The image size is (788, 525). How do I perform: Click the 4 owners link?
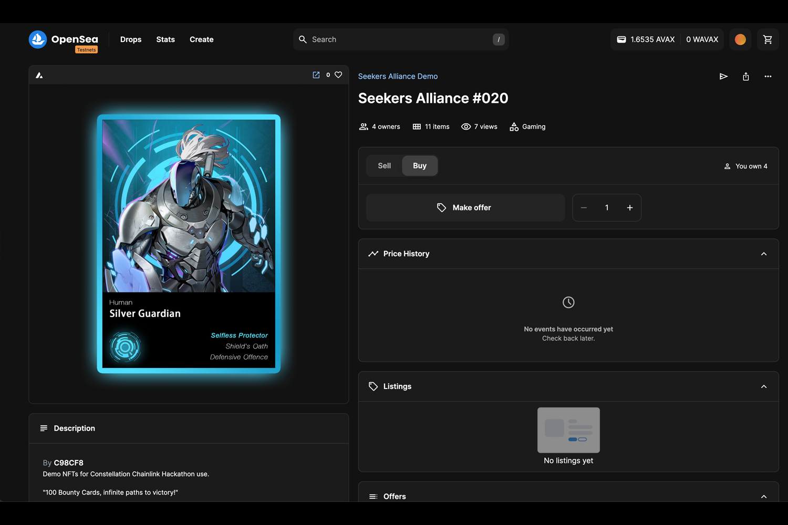tap(386, 127)
